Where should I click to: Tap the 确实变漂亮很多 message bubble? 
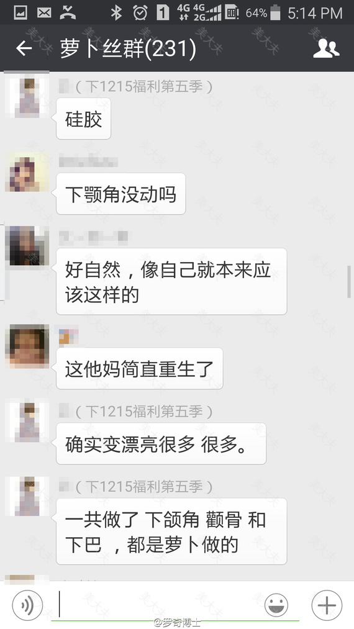point(161,444)
